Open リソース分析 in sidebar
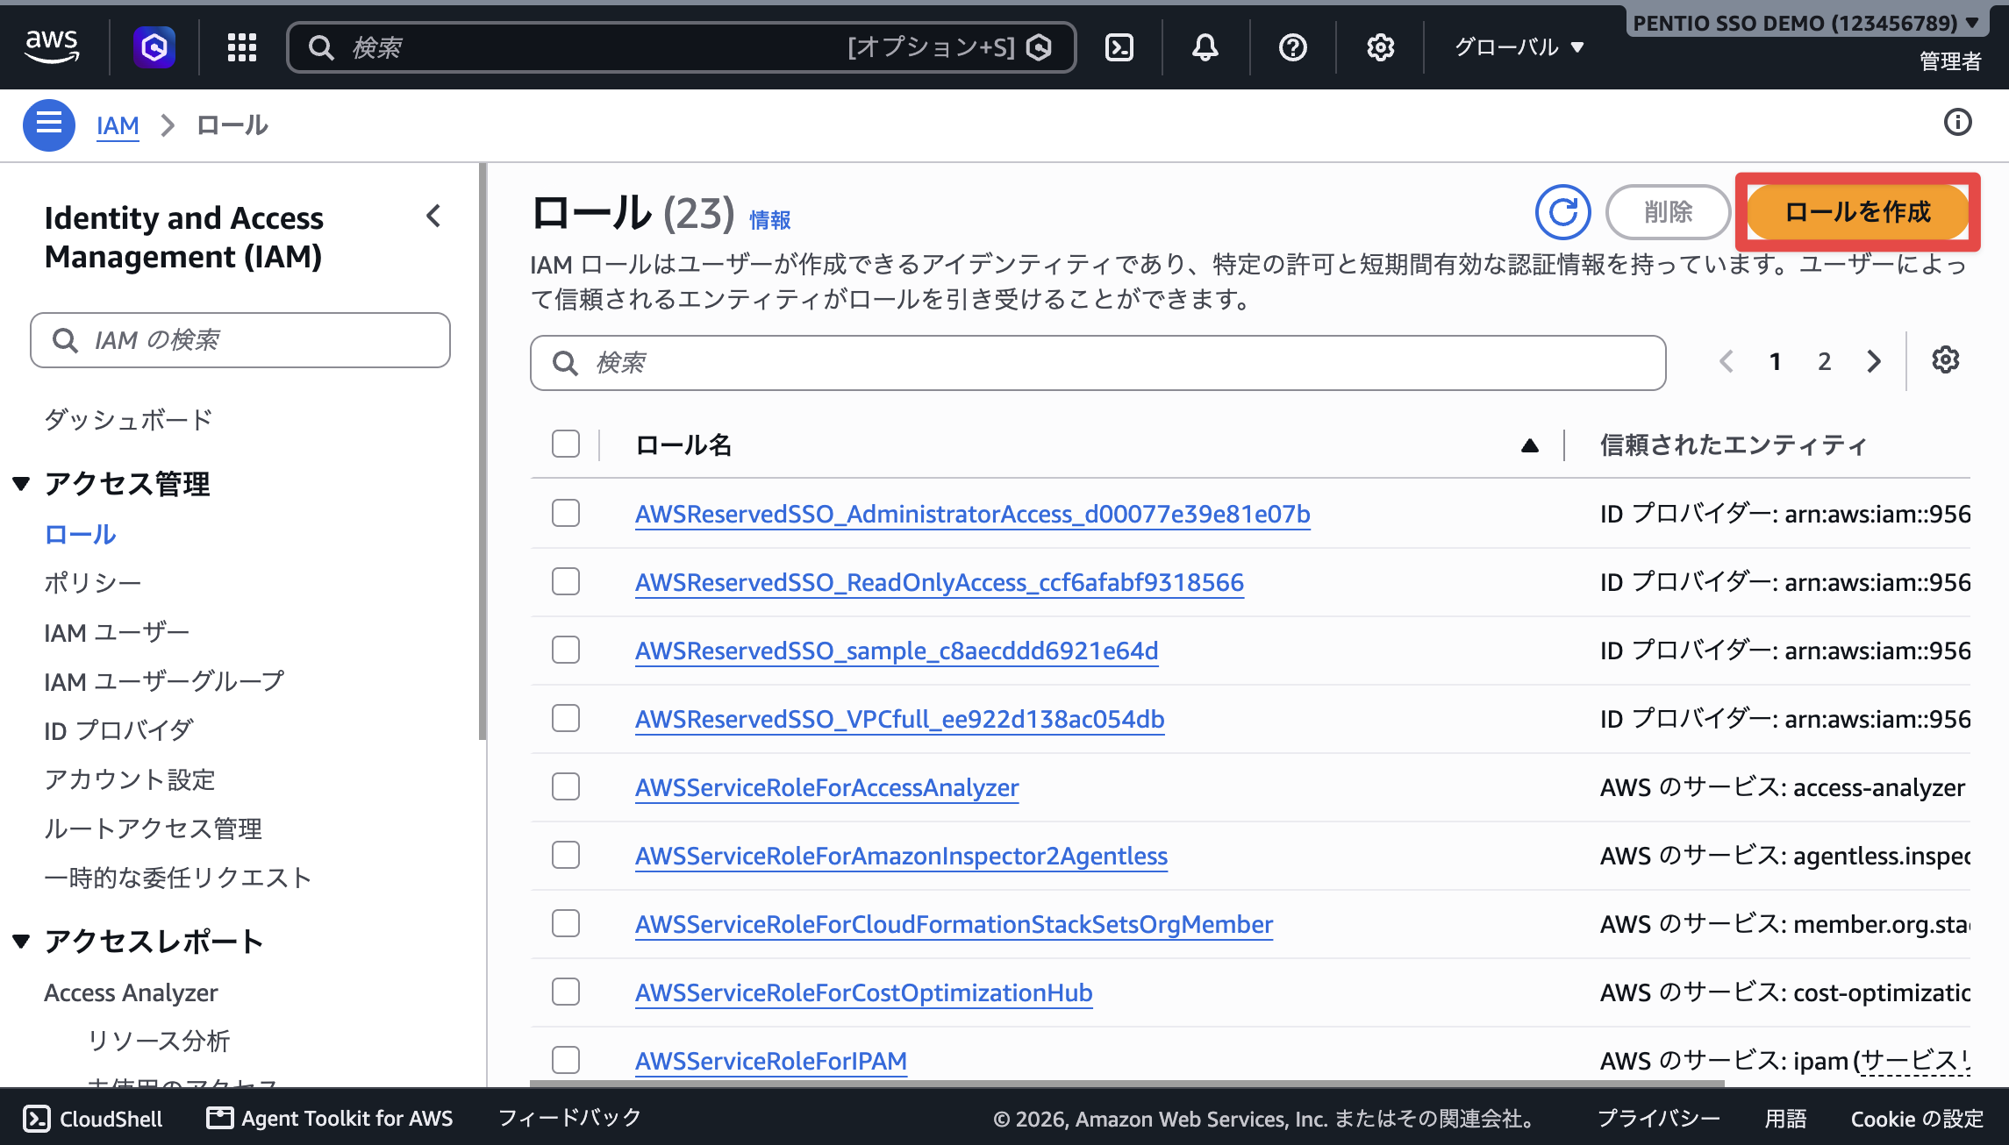Viewport: 2009px width, 1145px height. coord(159,1041)
